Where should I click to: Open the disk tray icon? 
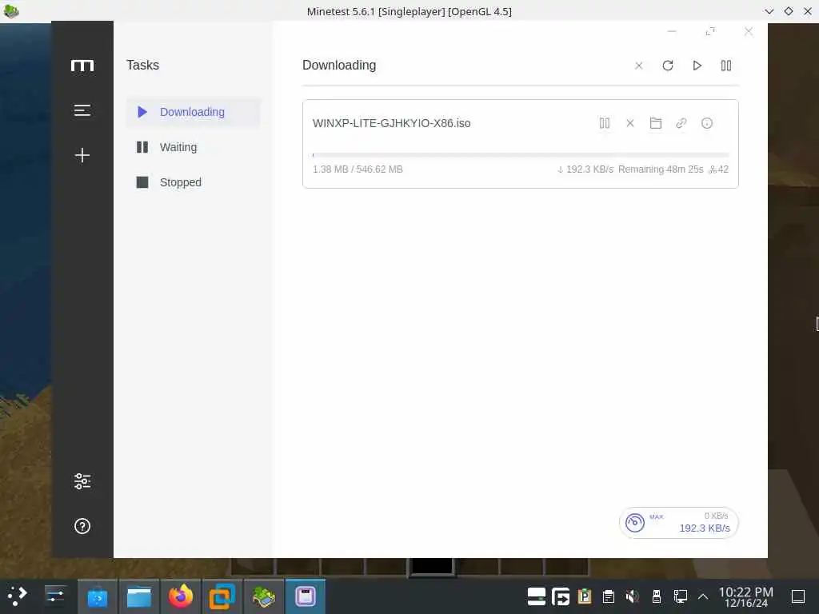point(537,596)
